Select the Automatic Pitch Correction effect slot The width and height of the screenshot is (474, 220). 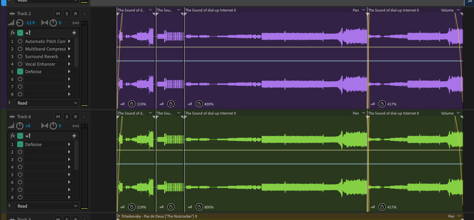[x=45, y=41]
